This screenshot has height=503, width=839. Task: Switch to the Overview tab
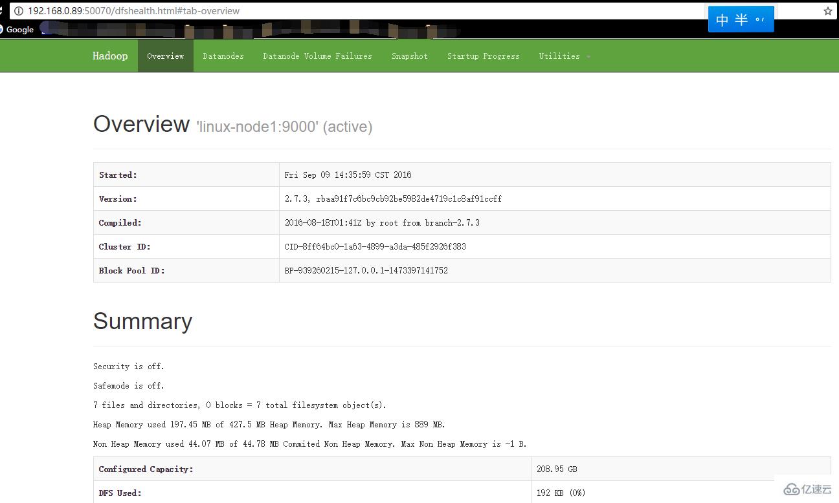tap(166, 56)
